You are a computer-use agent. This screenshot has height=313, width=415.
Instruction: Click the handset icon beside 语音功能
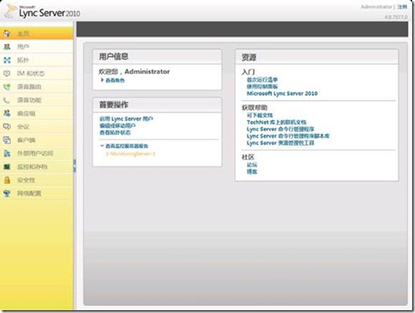7,100
